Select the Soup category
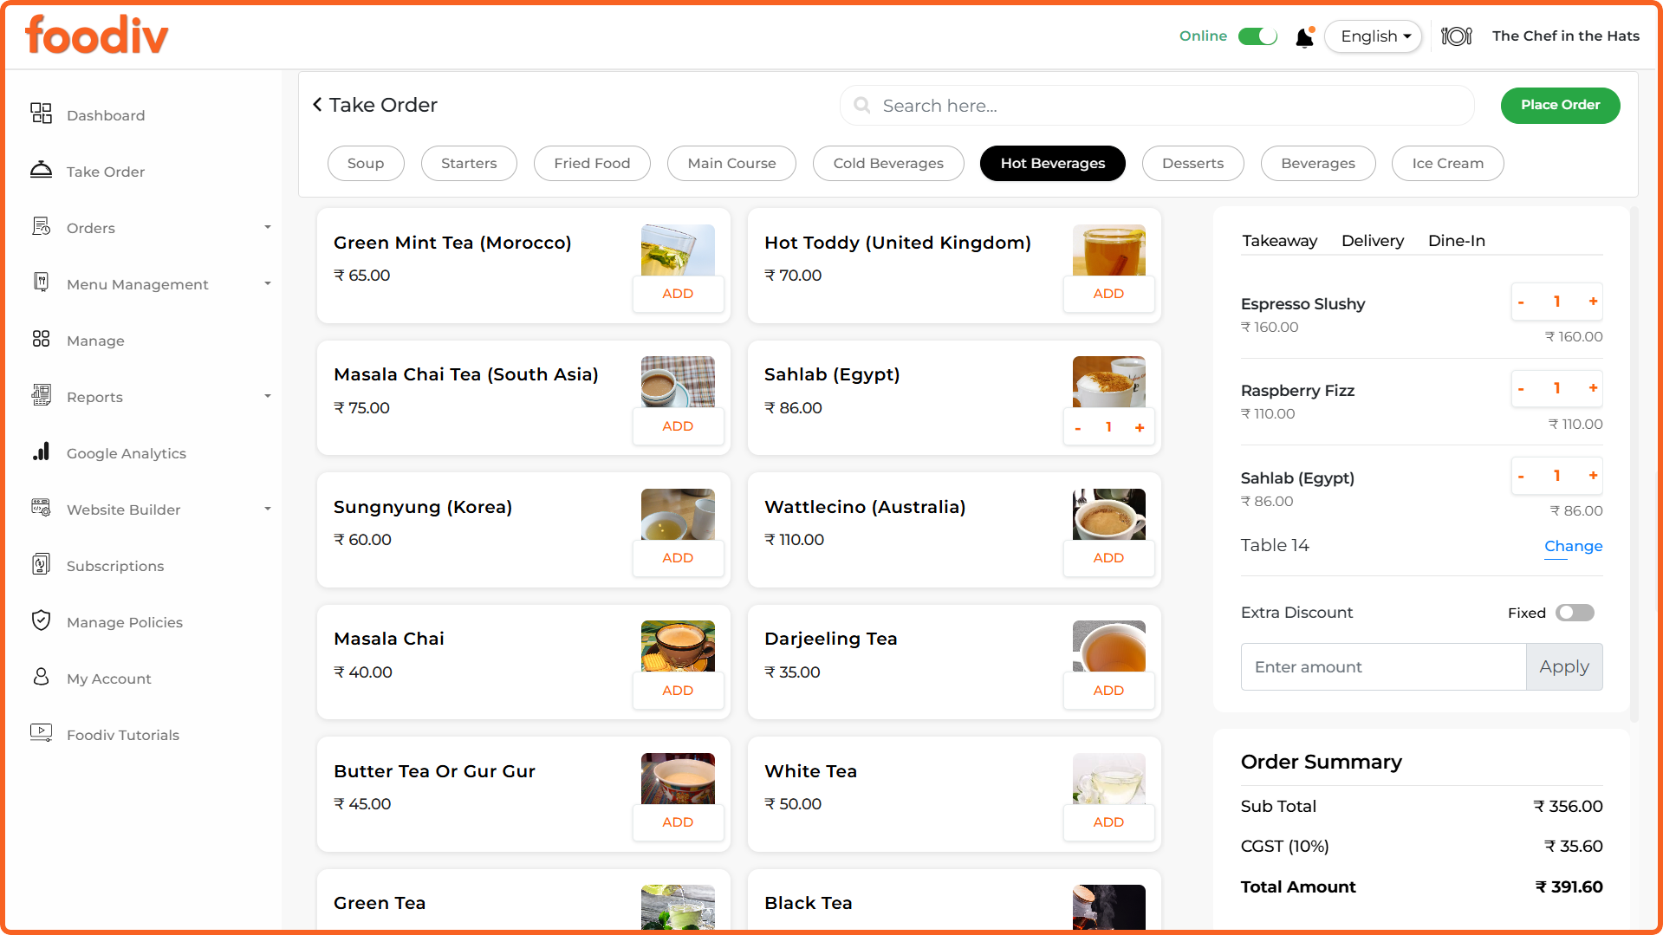 click(366, 163)
